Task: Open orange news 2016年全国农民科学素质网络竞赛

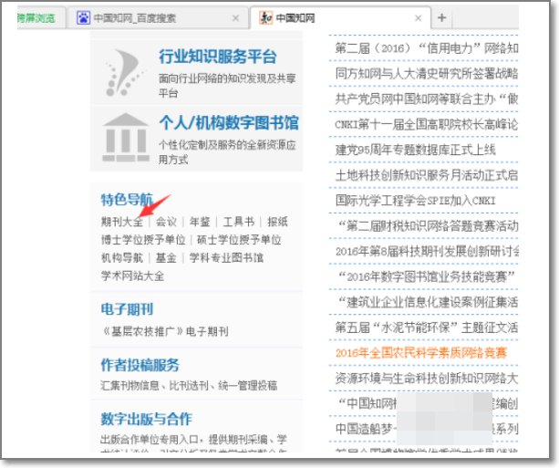Action: pos(421,353)
